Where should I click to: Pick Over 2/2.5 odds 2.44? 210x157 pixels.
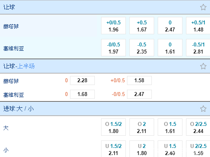(x=198, y=127)
